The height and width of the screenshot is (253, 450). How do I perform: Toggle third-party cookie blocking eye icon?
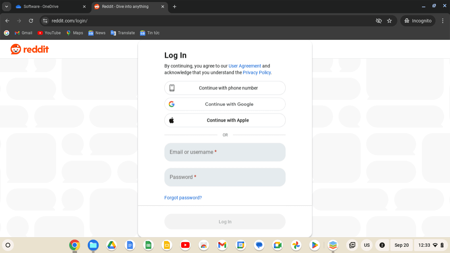click(x=379, y=20)
